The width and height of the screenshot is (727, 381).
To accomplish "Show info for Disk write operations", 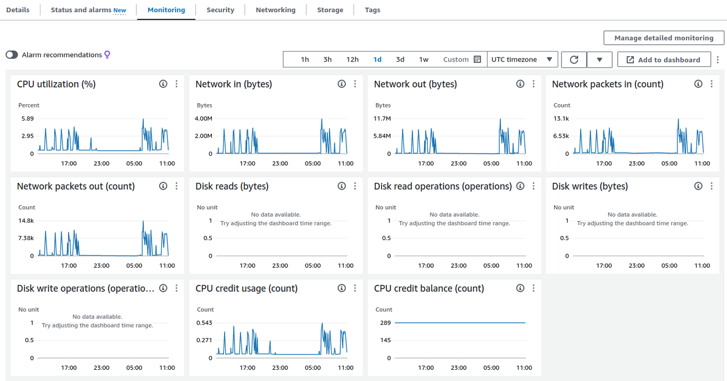I will (x=163, y=288).
